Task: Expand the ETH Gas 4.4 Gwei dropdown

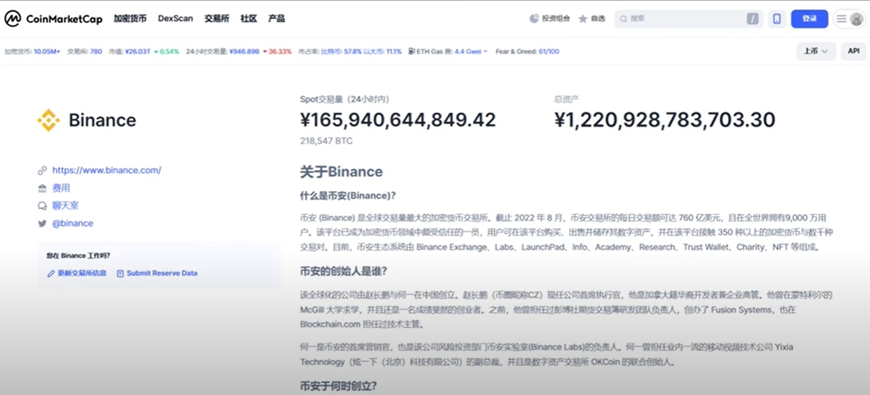Action: click(471, 52)
